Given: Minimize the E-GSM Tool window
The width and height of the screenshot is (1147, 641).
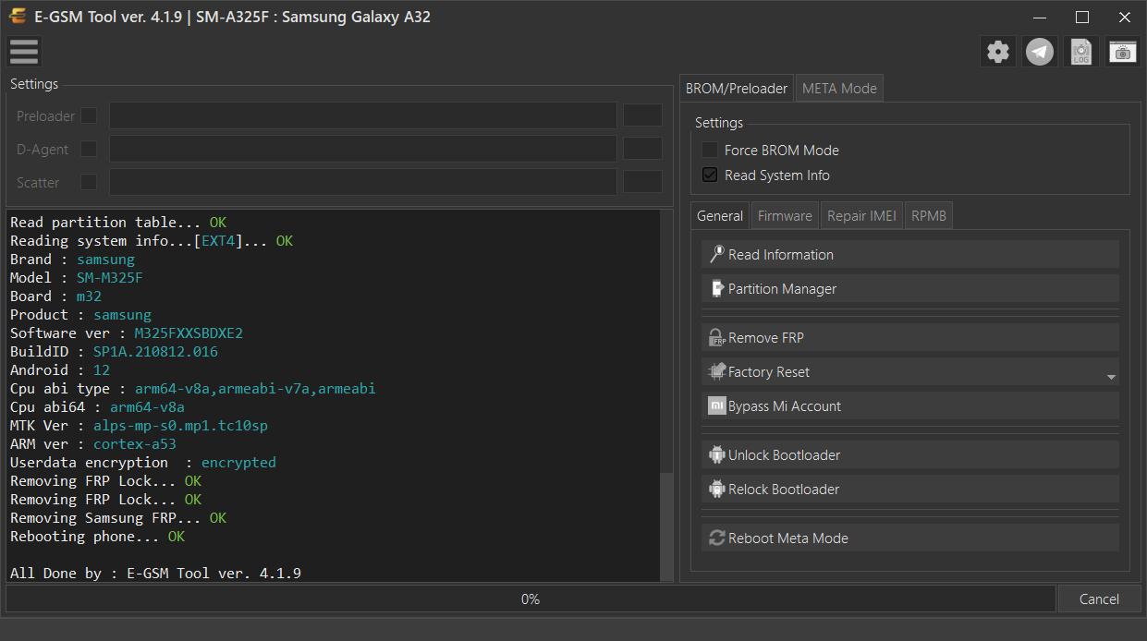Looking at the screenshot, I should point(1040,17).
